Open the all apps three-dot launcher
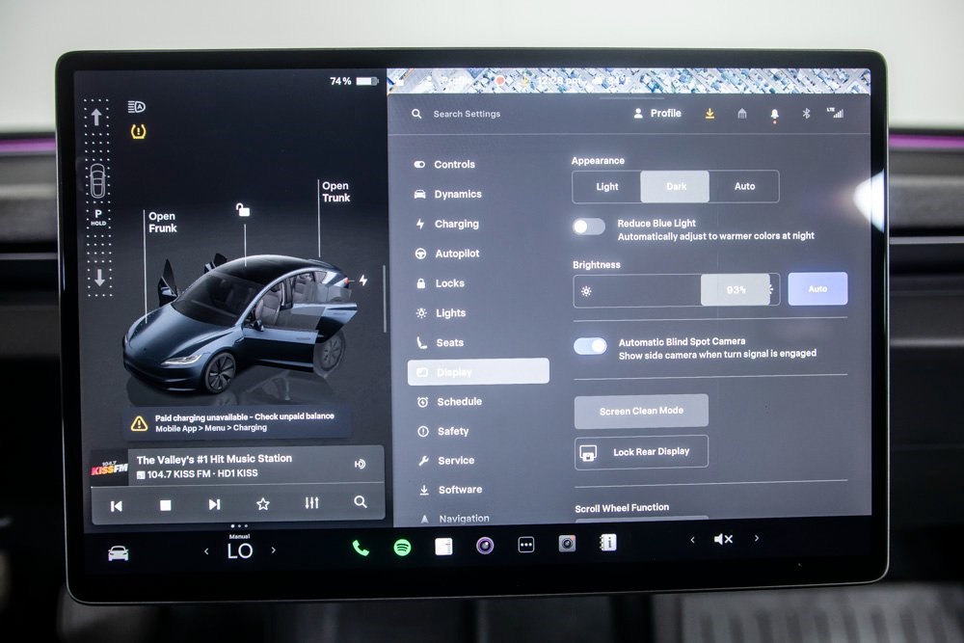Image resolution: width=964 pixels, height=643 pixels. [x=525, y=545]
